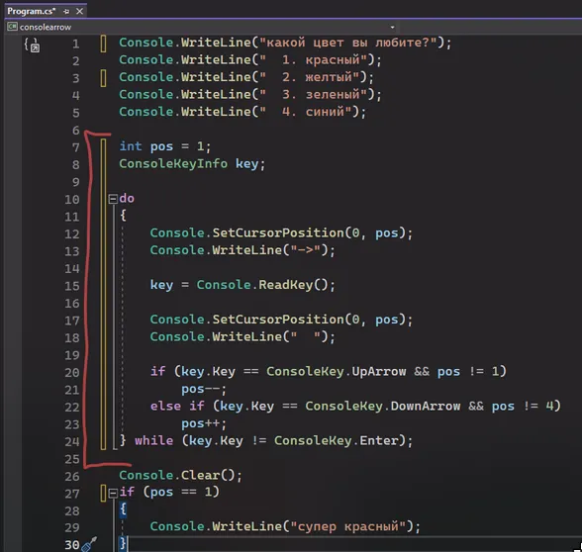Click the string " 4. синий" on line 5
The image size is (582, 552).
click(305, 112)
